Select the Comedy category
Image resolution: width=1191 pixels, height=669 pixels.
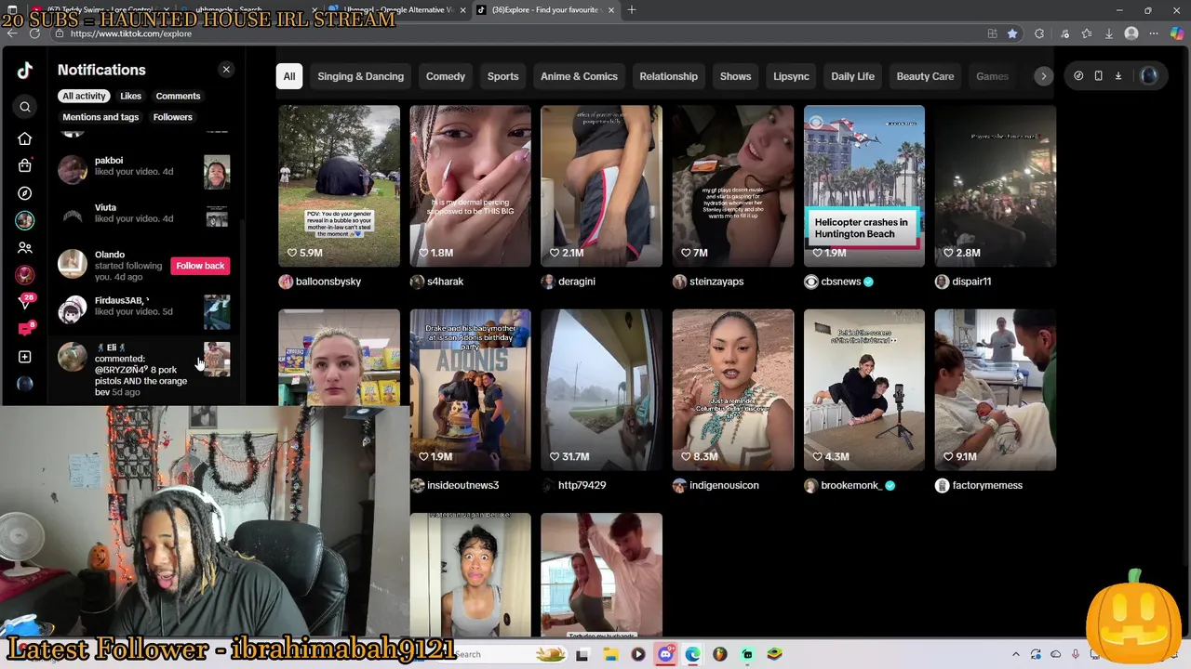pos(446,76)
